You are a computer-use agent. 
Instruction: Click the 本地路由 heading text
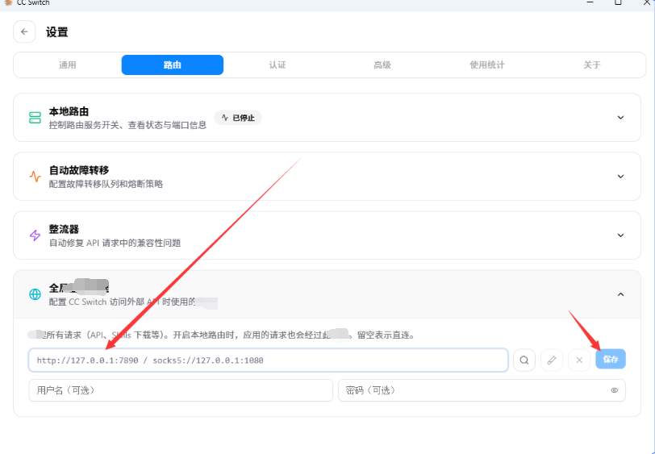[x=69, y=111]
